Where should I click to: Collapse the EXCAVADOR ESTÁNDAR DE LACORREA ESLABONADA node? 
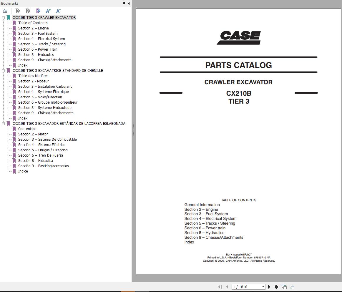click(3, 124)
